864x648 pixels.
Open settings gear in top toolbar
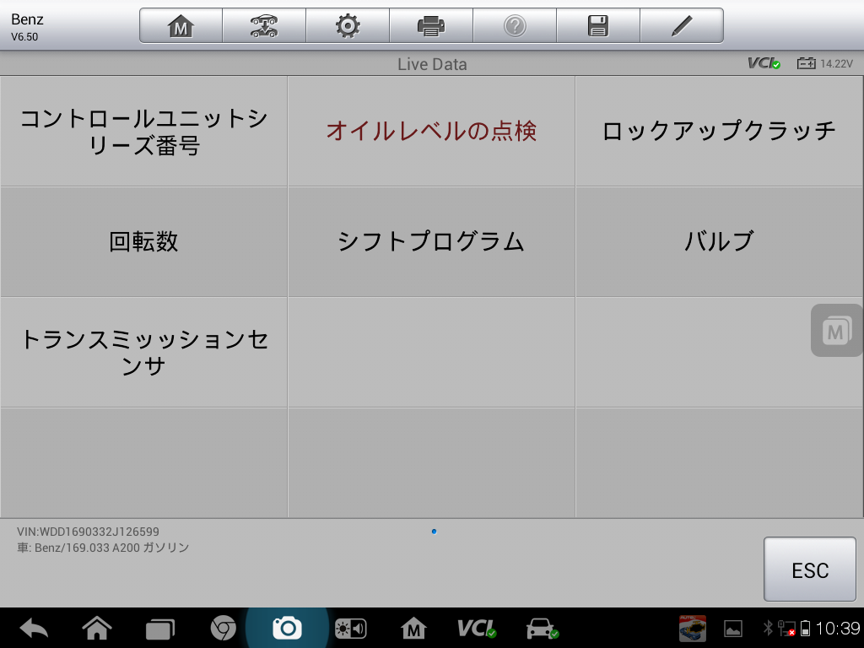[x=348, y=26]
